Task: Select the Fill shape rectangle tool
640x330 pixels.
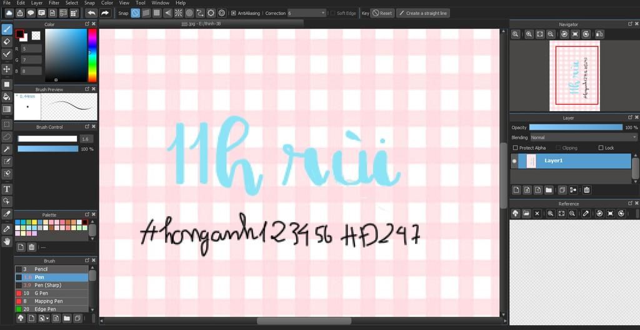Action: pos(6,84)
